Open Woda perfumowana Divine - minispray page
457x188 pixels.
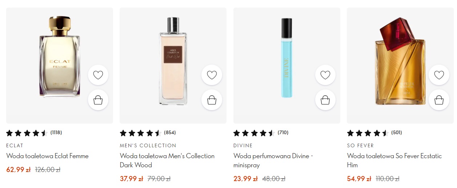coord(273,160)
